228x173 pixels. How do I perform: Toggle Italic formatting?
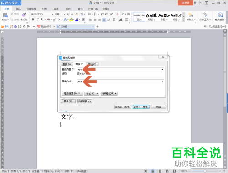click(38, 20)
